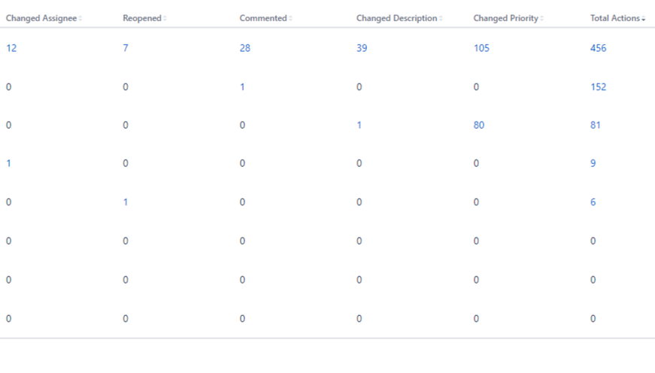Open the 7 Reopened link
This screenshot has height=373, width=655.
(x=126, y=48)
